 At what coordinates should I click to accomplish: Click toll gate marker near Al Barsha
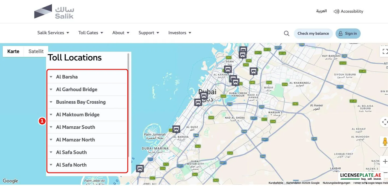[176, 129]
